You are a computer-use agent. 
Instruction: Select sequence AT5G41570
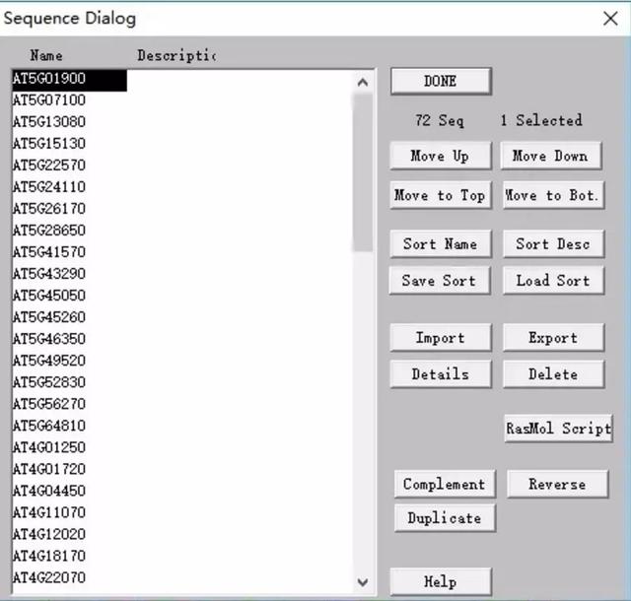(x=49, y=252)
